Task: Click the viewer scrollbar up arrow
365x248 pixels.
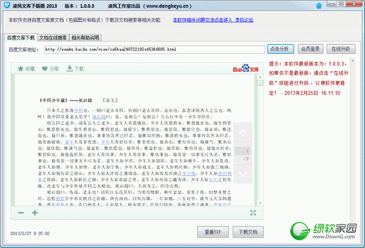Action: pos(260,77)
